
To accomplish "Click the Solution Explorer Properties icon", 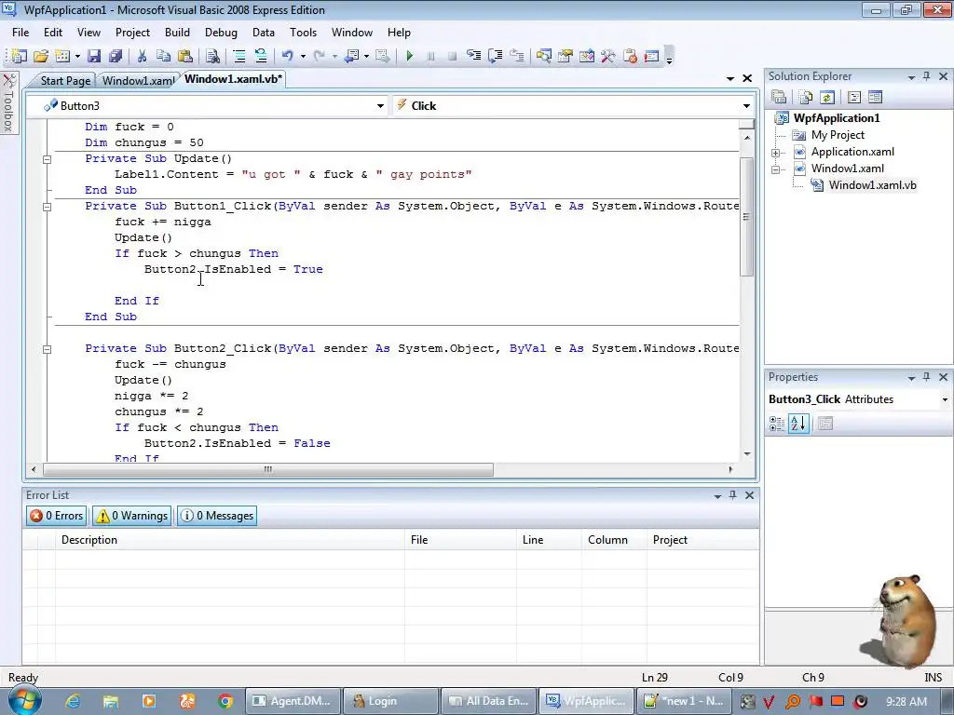I will [779, 97].
